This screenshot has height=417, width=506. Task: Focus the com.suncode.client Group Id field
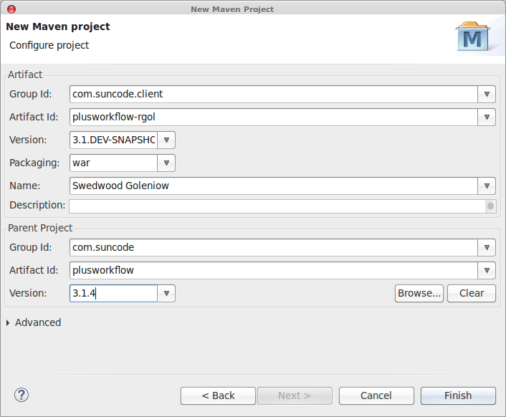tap(274, 94)
